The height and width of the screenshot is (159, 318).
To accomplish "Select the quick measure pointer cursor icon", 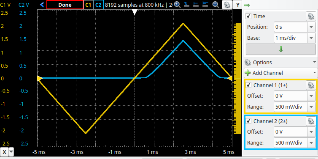I will pyautogui.click(x=186, y=5).
